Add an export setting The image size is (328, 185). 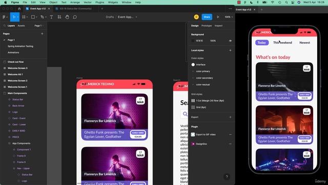pos(230,117)
